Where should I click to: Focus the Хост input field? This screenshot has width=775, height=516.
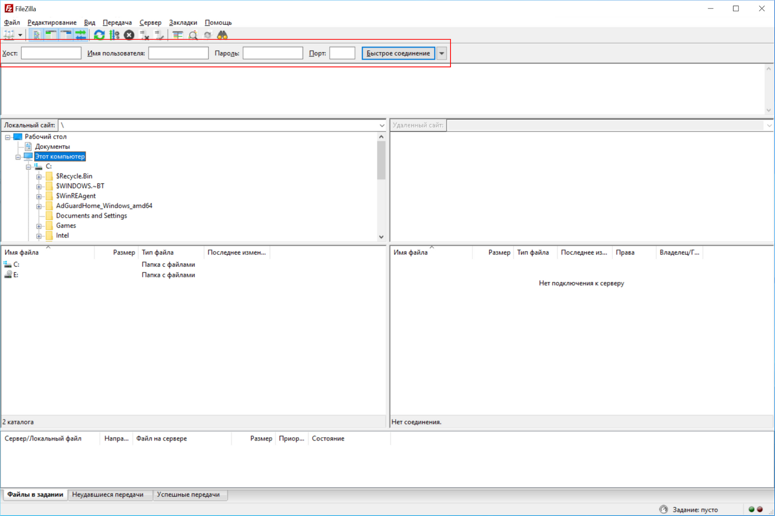pos(51,53)
